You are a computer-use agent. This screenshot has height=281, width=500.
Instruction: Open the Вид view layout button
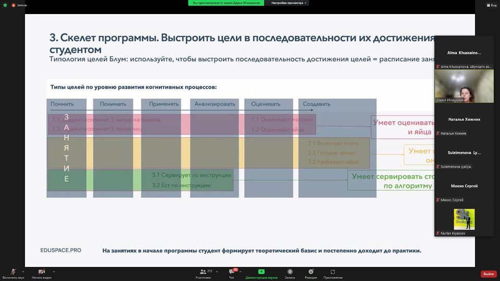click(491, 5)
